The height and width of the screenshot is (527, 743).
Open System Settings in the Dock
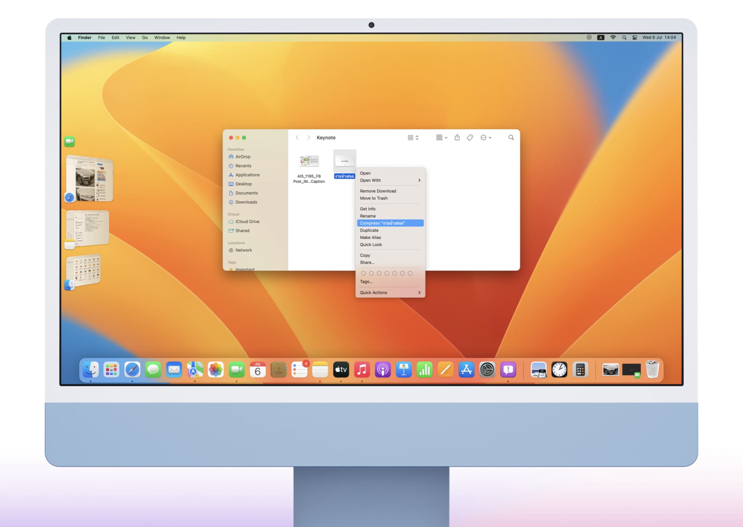(x=487, y=370)
